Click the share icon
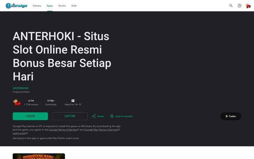The width and height of the screenshot is (254, 159). tap(94, 116)
